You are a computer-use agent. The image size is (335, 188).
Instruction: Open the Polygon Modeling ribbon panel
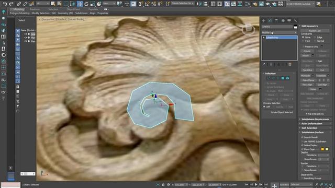click(20, 13)
